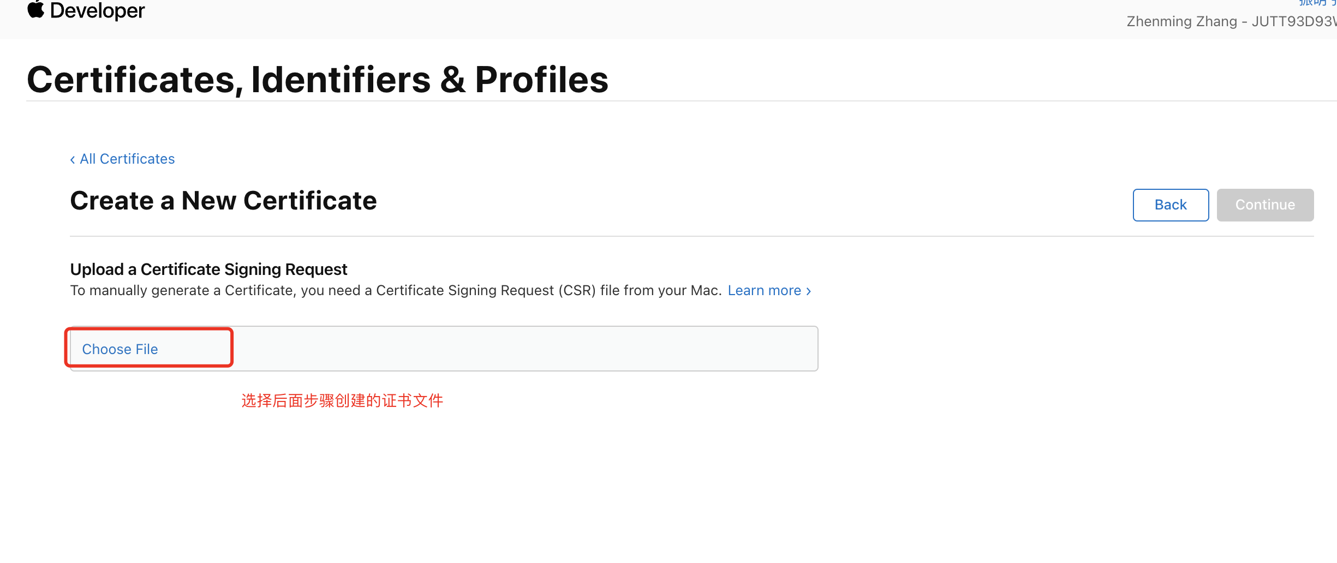Click the CSR instruction sentence
The image size is (1337, 563).
[x=396, y=291]
